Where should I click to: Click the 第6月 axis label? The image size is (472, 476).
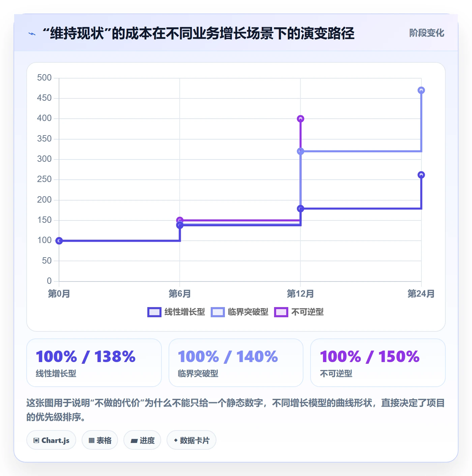coord(180,294)
